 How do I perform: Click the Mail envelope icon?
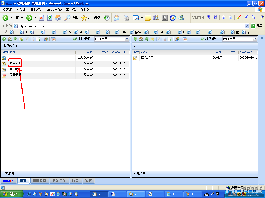point(116,18)
